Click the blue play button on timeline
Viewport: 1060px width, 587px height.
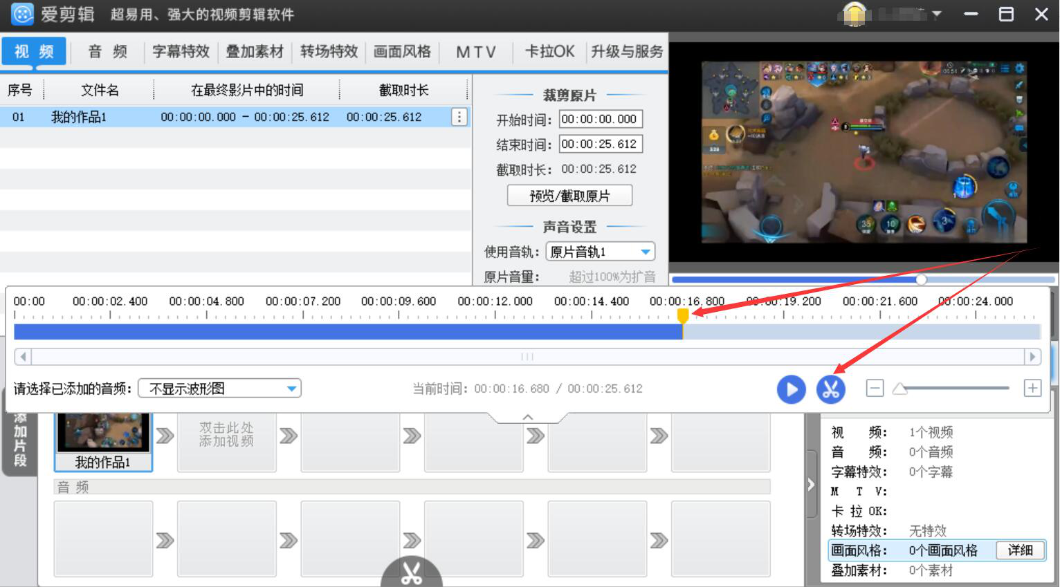pyautogui.click(x=792, y=389)
